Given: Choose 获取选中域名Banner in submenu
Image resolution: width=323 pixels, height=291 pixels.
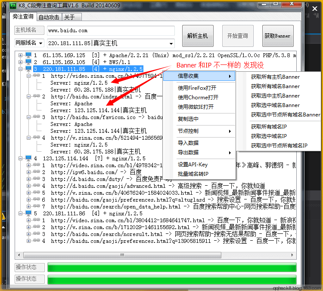Looking at the screenshot, I should coord(275,105).
